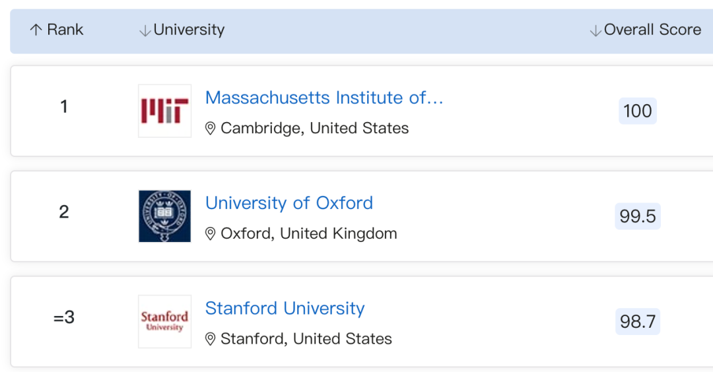Open Massachusetts Institute of... link

(324, 98)
